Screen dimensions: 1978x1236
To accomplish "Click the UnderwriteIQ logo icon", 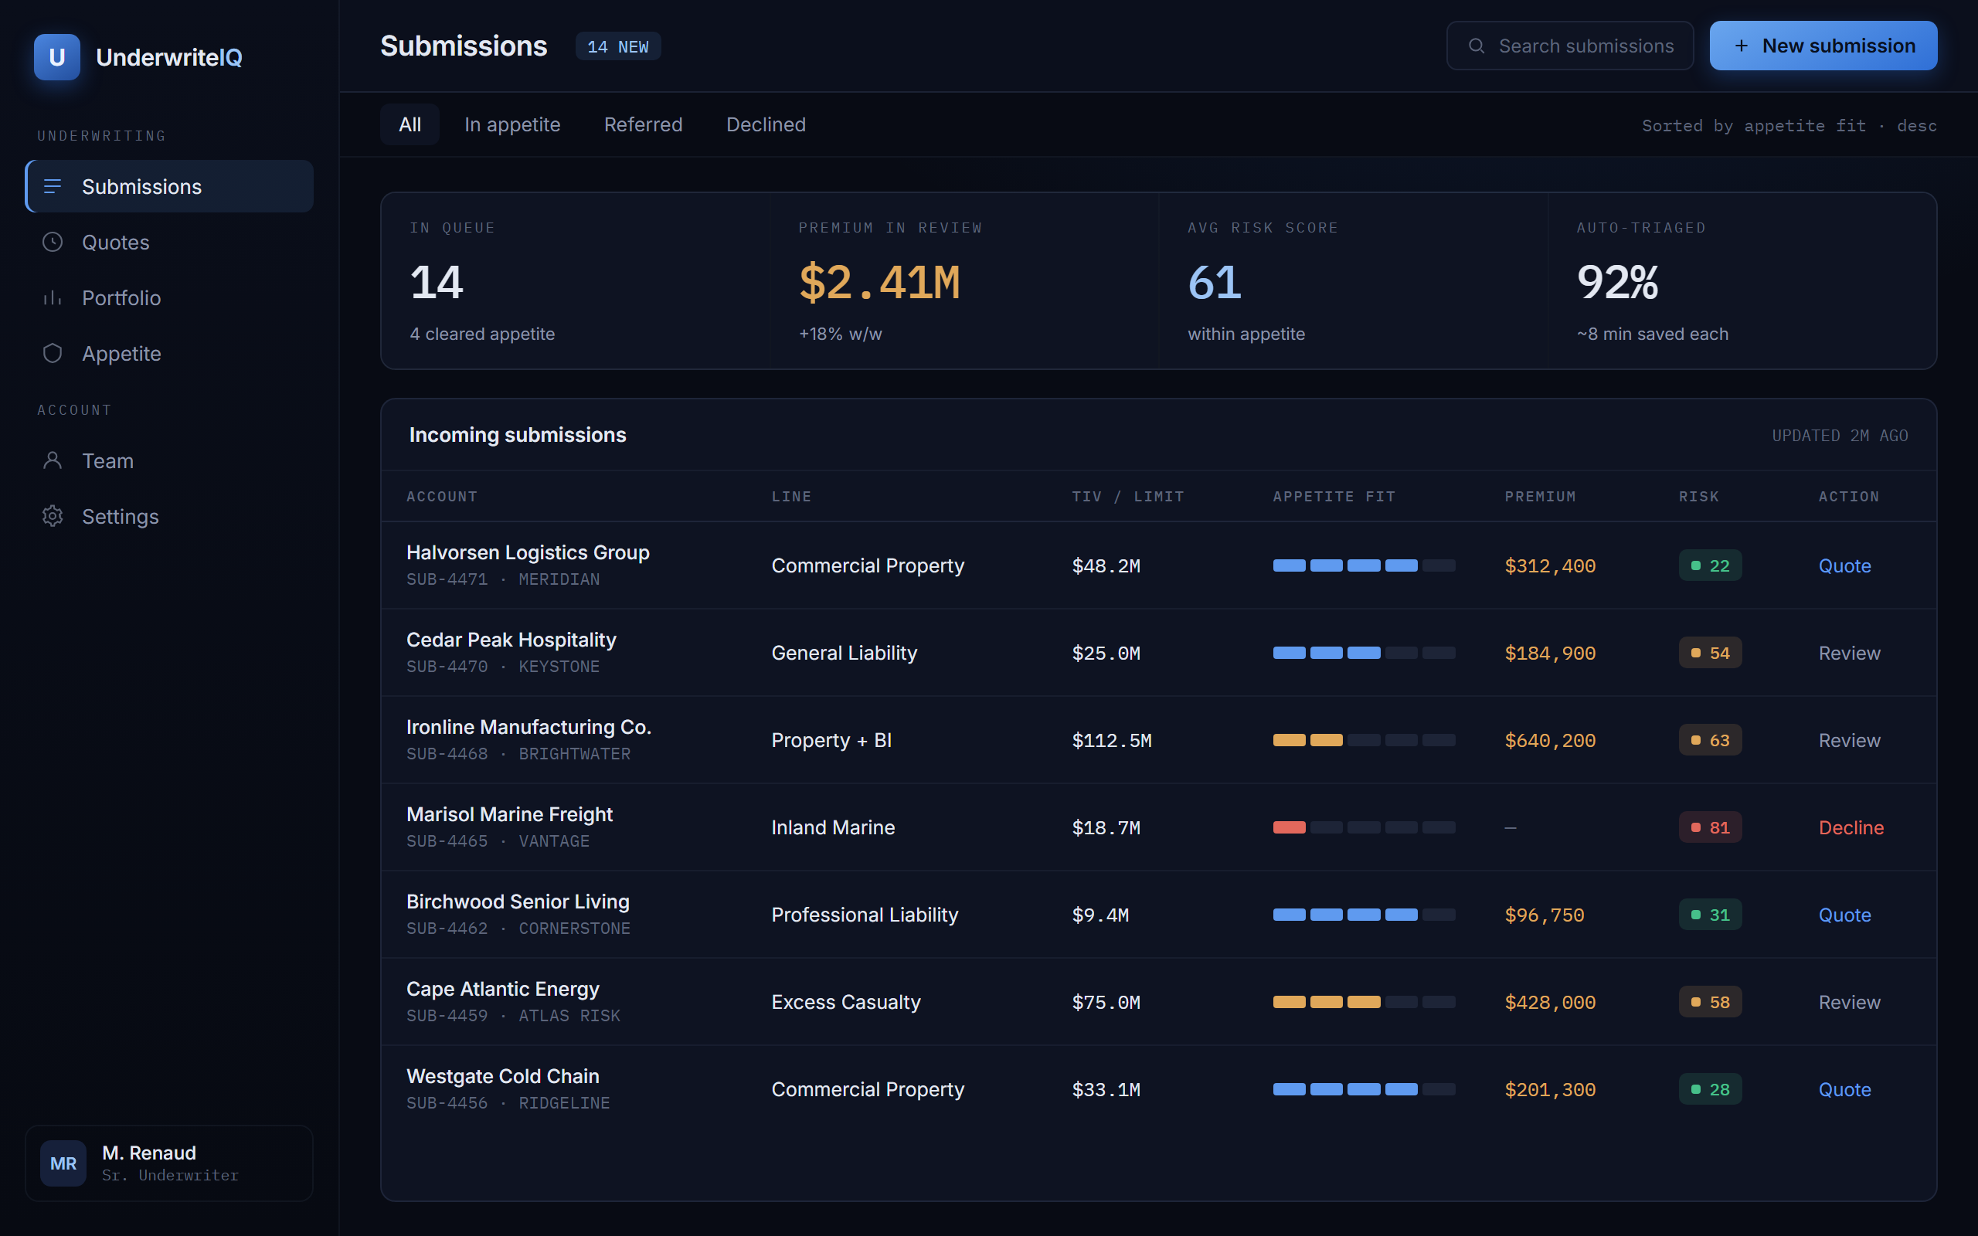I will pos(56,57).
